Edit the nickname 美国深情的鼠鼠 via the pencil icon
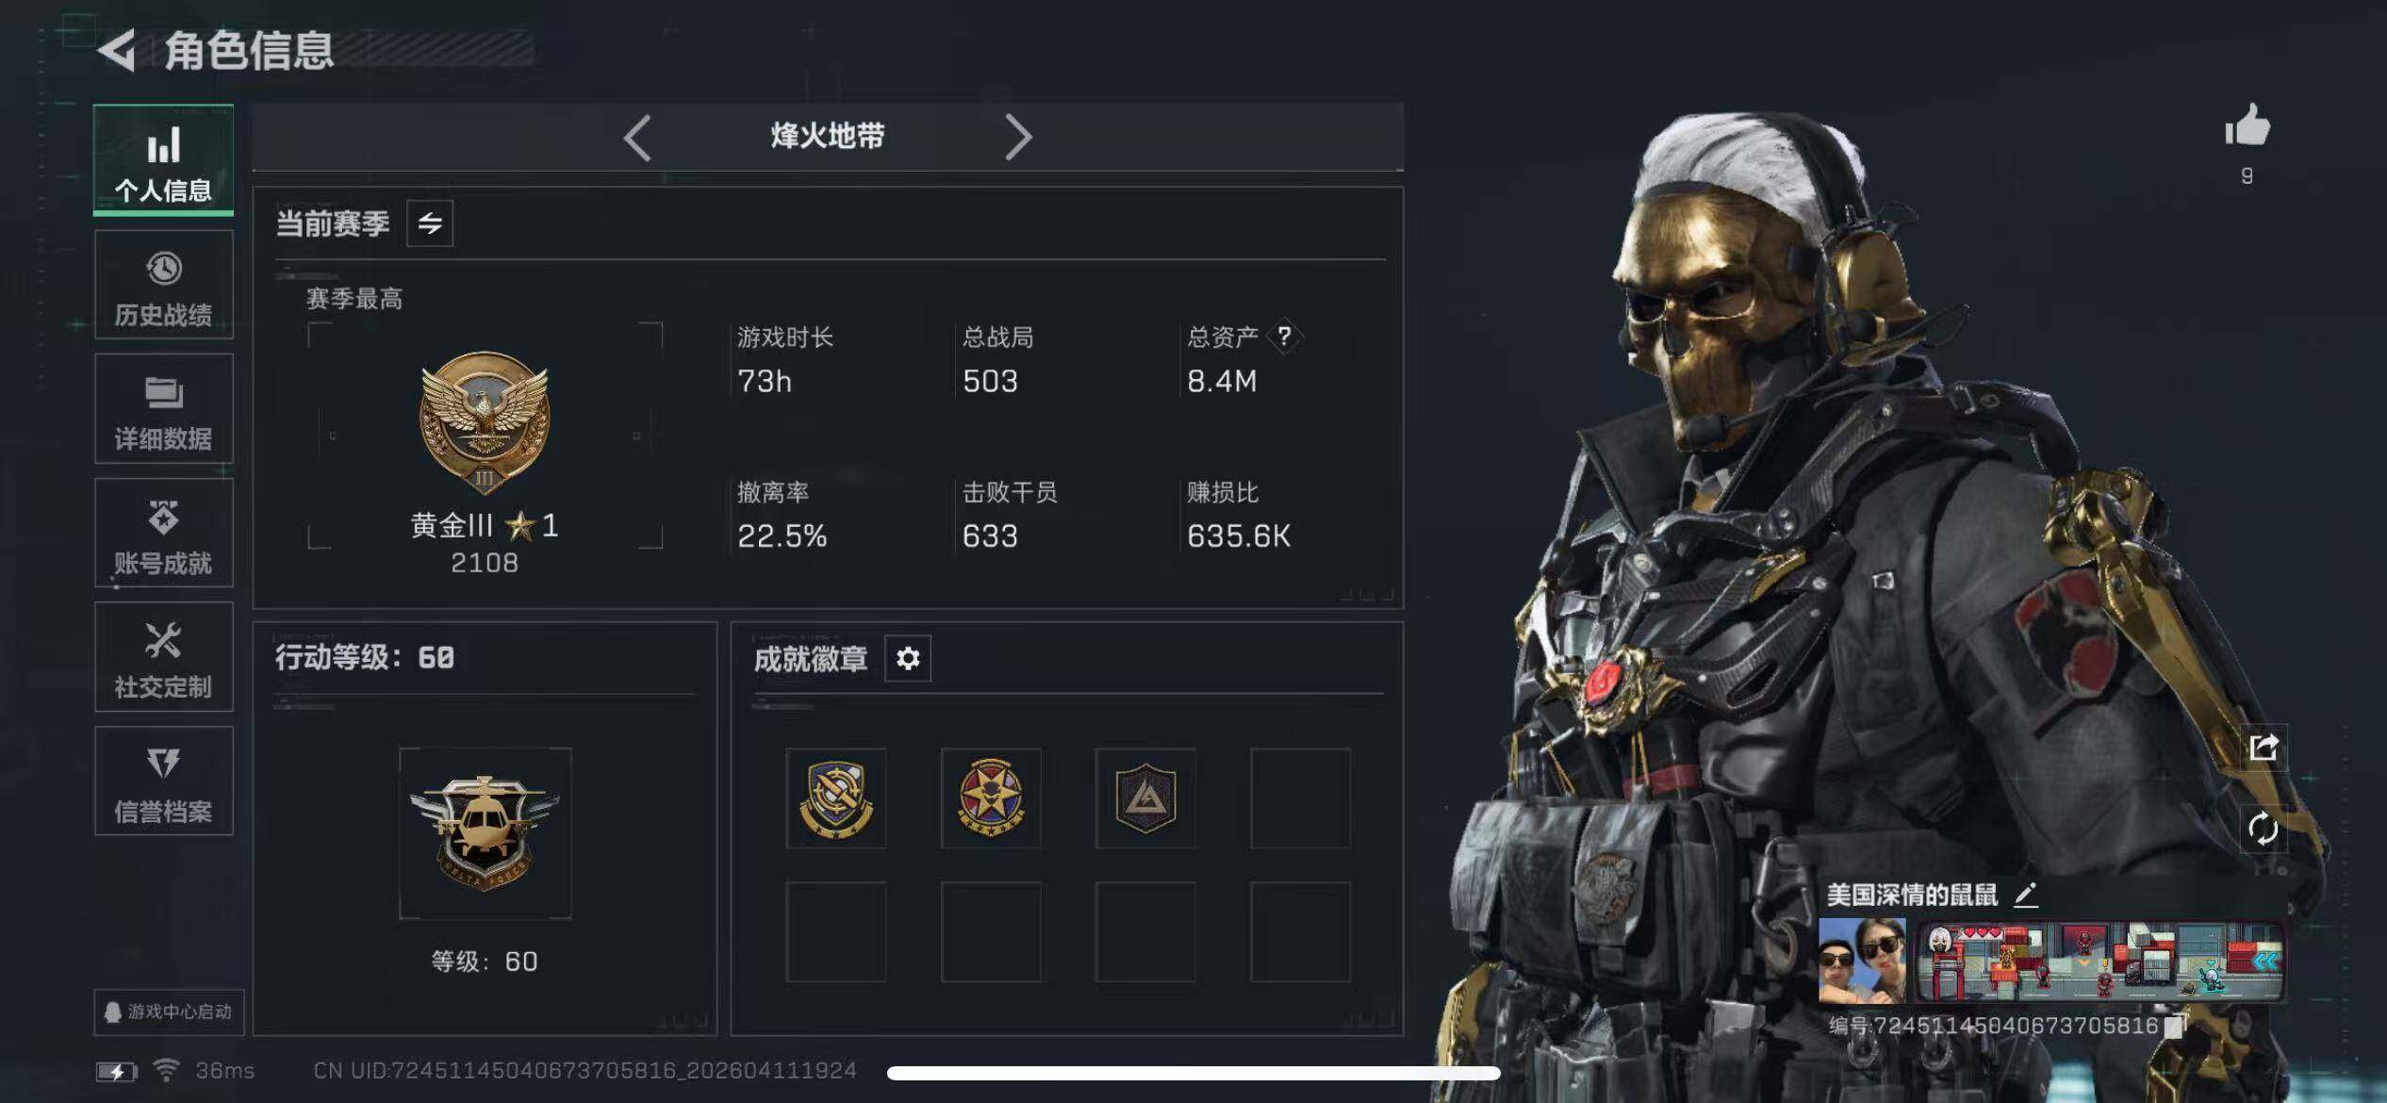 point(2025,895)
